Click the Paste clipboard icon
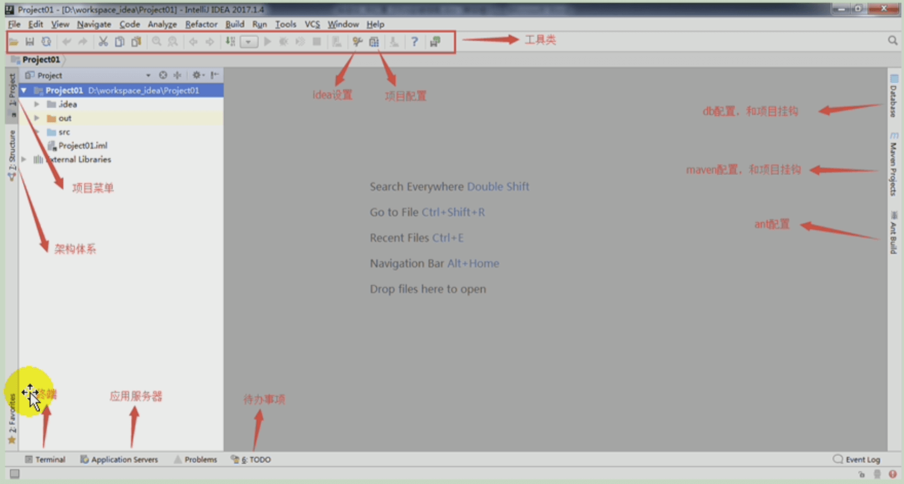Screen dimensions: 904x484 pyautogui.click(x=136, y=42)
